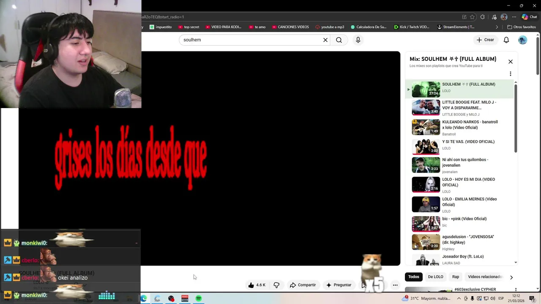Open YouTube notifications bell

tap(506, 40)
